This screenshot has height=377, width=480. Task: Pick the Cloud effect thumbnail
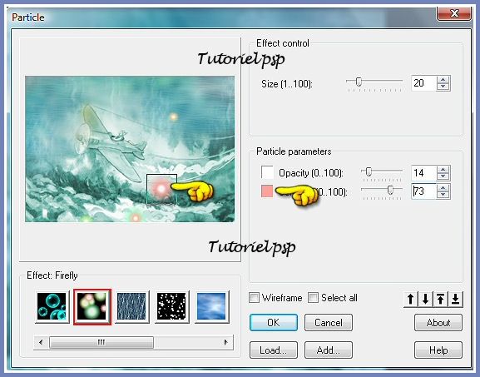(x=211, y=306)
